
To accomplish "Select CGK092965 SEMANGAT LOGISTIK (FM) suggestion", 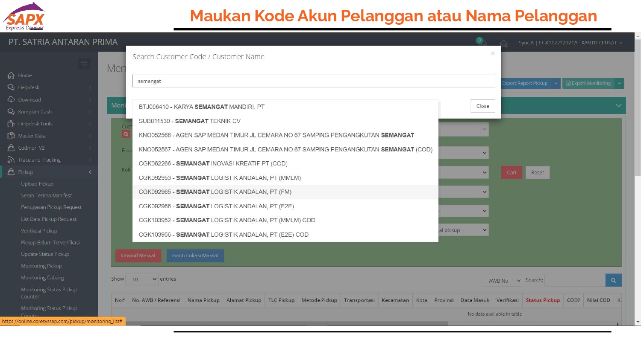I will (285, 192).
